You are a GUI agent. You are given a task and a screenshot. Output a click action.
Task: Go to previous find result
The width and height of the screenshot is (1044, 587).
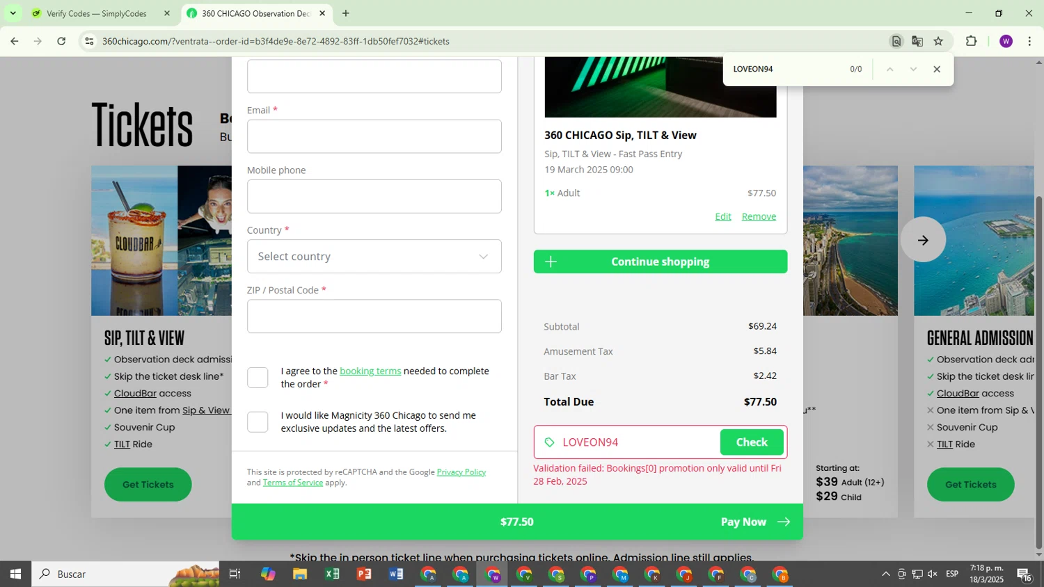(x=889, y=69)
